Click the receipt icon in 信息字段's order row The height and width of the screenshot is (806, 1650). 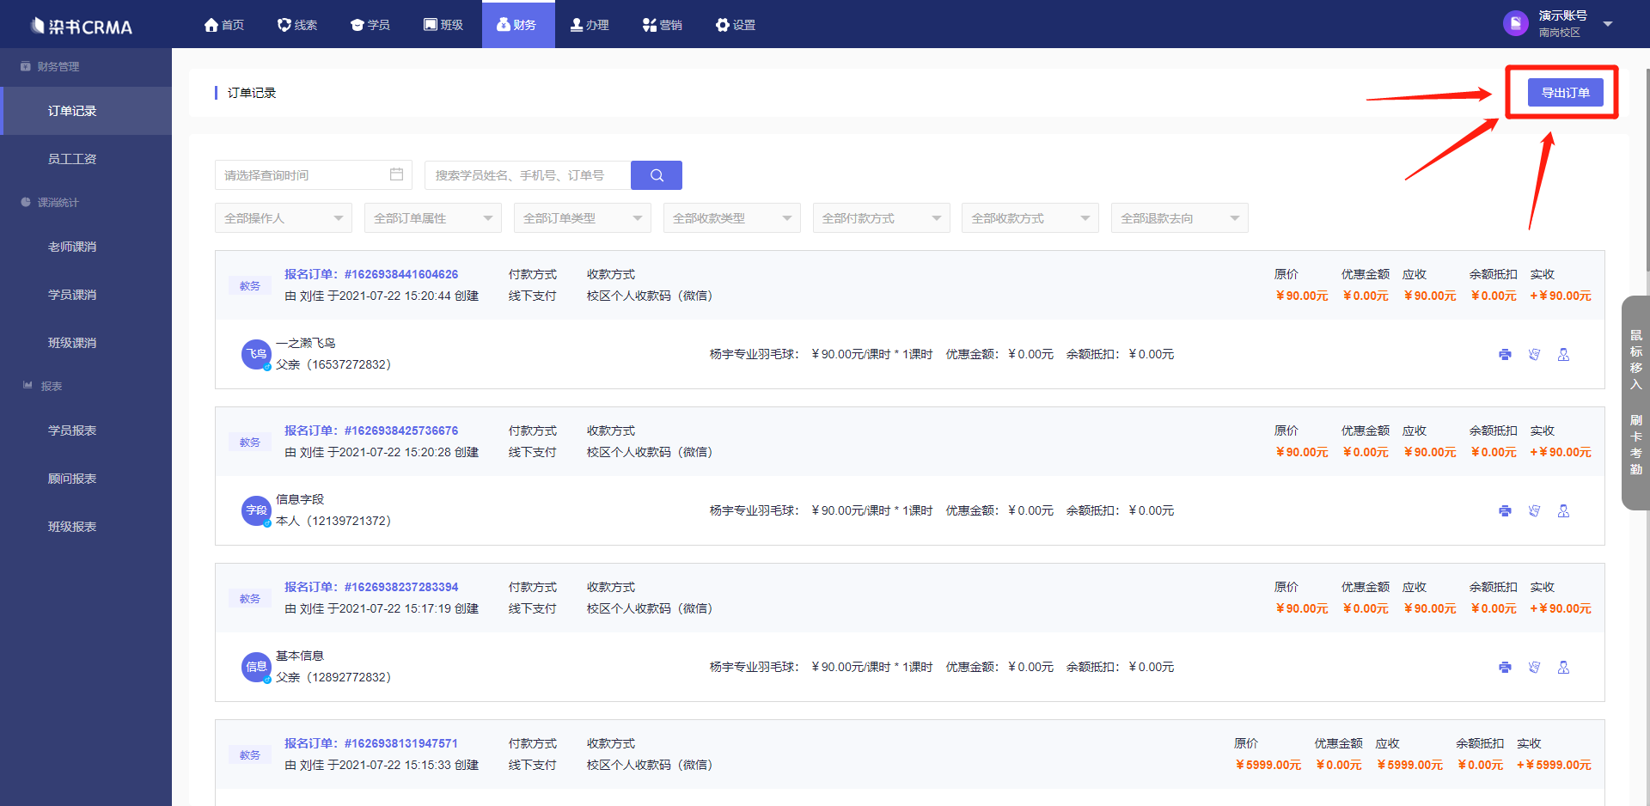click(1534, 510)
